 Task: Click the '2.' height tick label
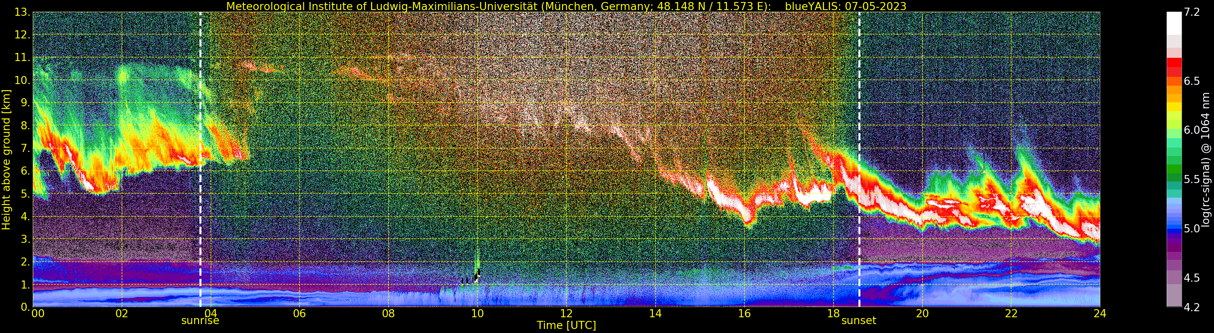[x=25, y=261]
